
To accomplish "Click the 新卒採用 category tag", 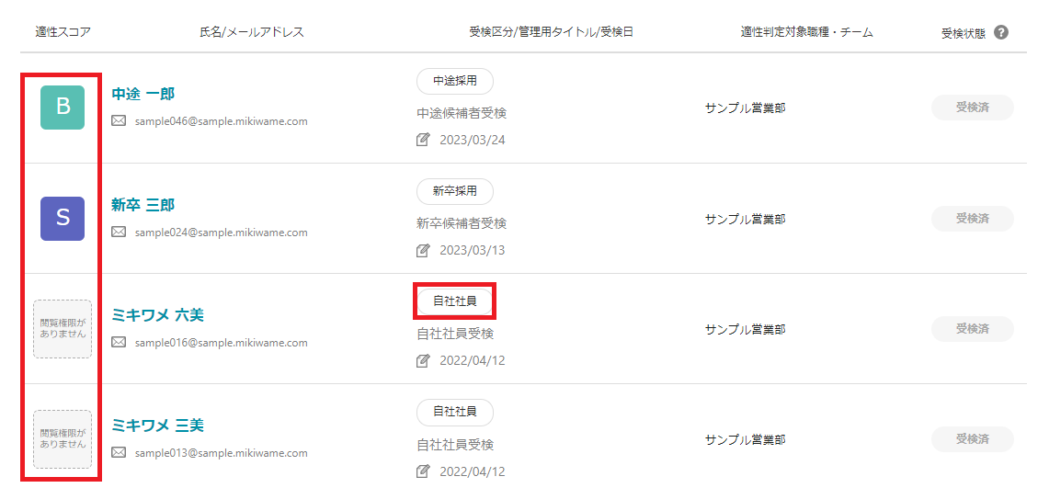I will (x=455, y=191).
